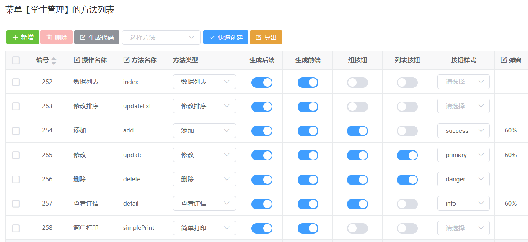Viewport: 528px width, 242px height.
Task: Toggle 生成后端 switch for row 252
Action: [262, 82]
